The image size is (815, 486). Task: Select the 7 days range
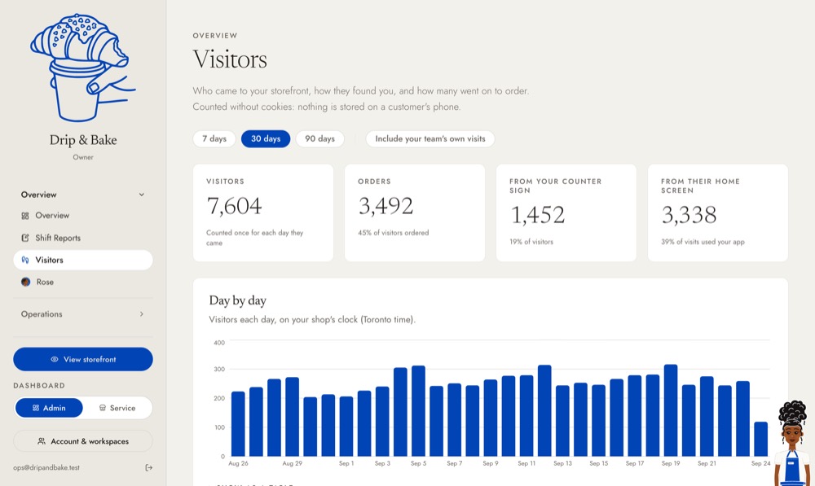(x=214, y=138)
